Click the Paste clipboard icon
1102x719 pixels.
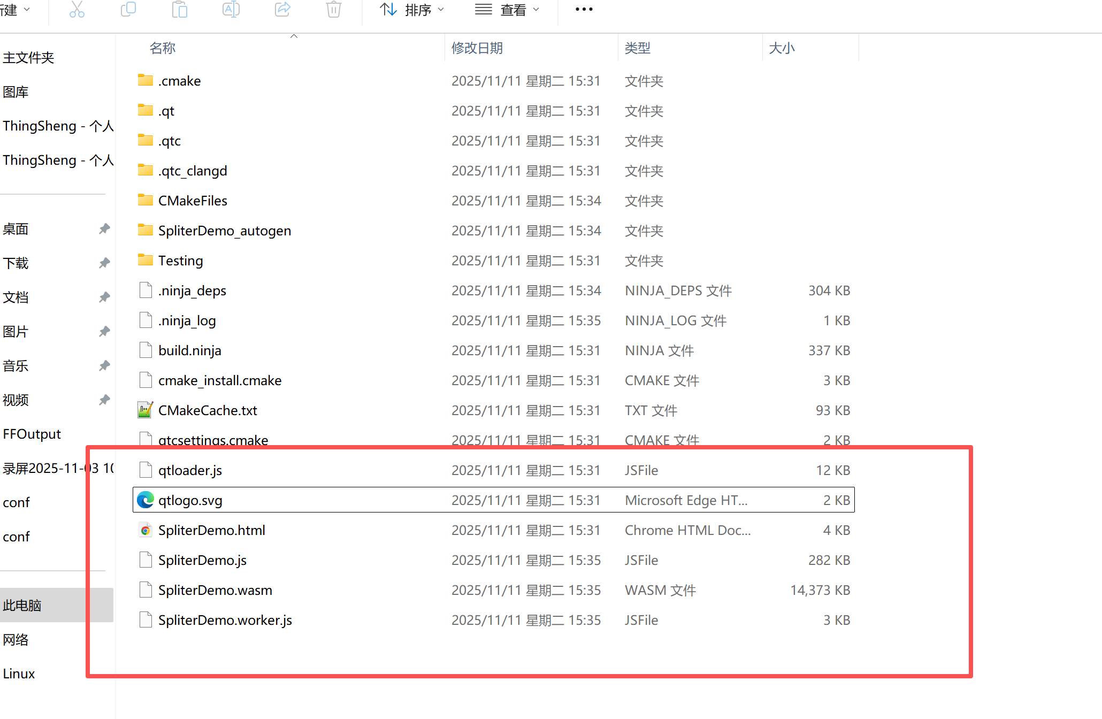pyautogui.click(x=179, y=10)
